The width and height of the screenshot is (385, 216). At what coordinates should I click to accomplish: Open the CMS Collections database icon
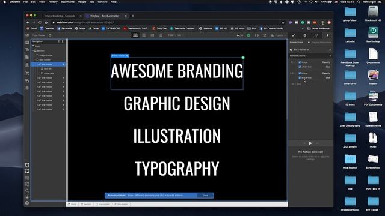tap(27, 65)
